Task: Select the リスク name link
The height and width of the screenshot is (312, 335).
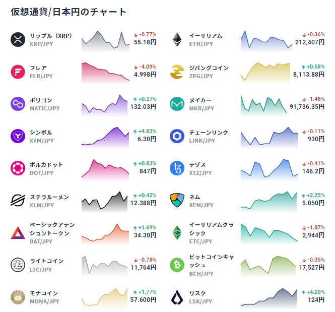Action: (x=197, y=293)
